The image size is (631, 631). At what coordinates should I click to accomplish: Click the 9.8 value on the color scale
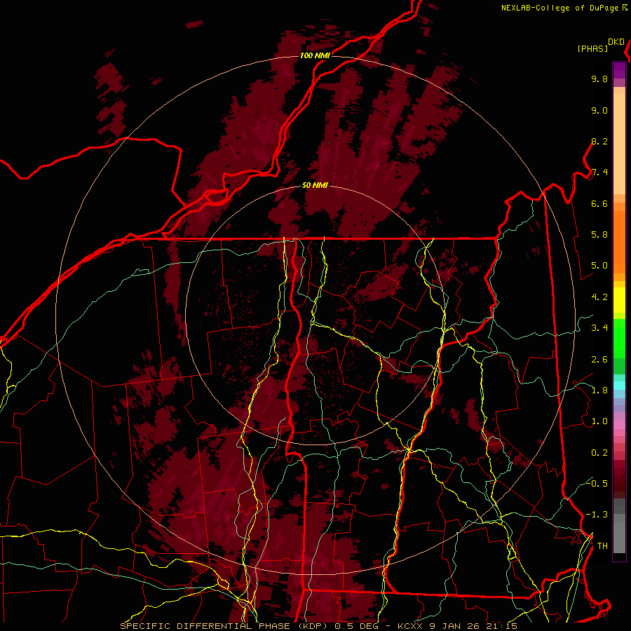pyautogui.click(x=599, y=79)
